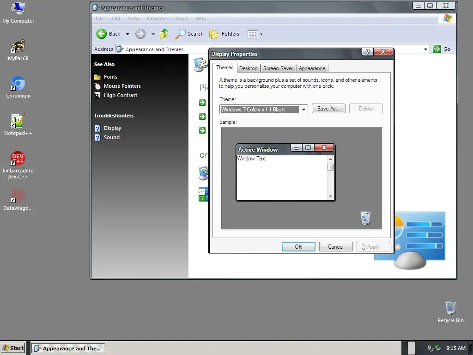Open My Computer desktop icon
Image resolution: width=473 pixels, height=355 pixels.
click(x=18, y=12)
